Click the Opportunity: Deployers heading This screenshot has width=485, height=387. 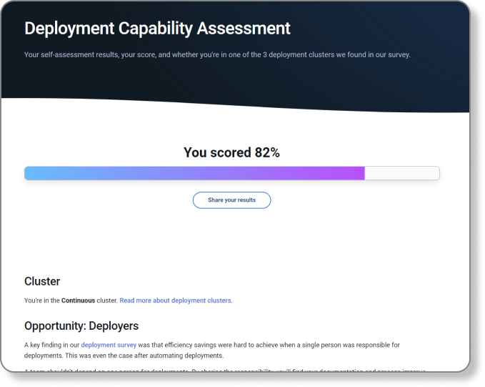click(x=81, y=325)
